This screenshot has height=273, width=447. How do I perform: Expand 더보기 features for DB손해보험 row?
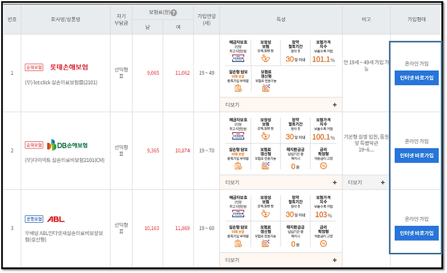(x=281, y=183)
